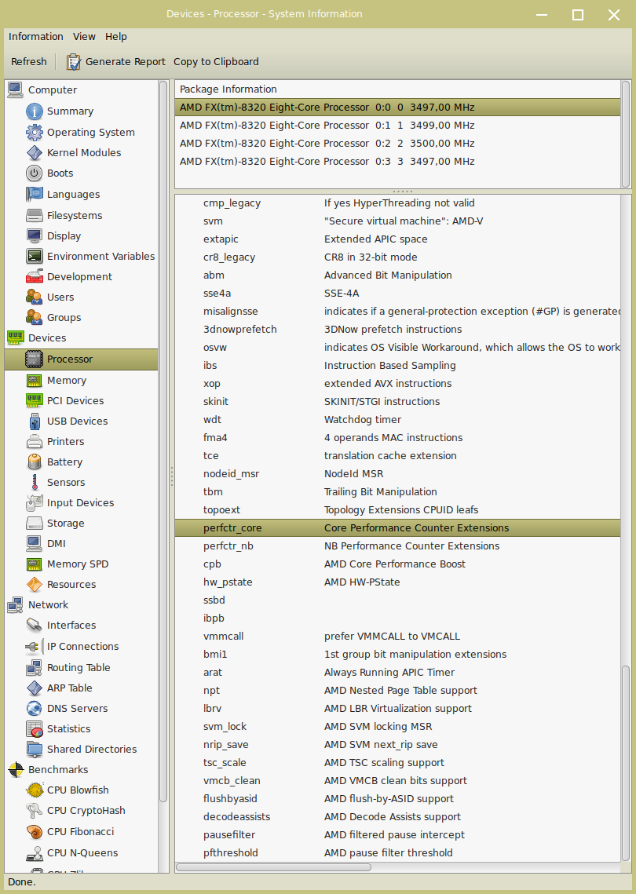Open the Kernel Modules icon
Screen dimensions: 636x894
pyautogui.click(x=35, y=153)
